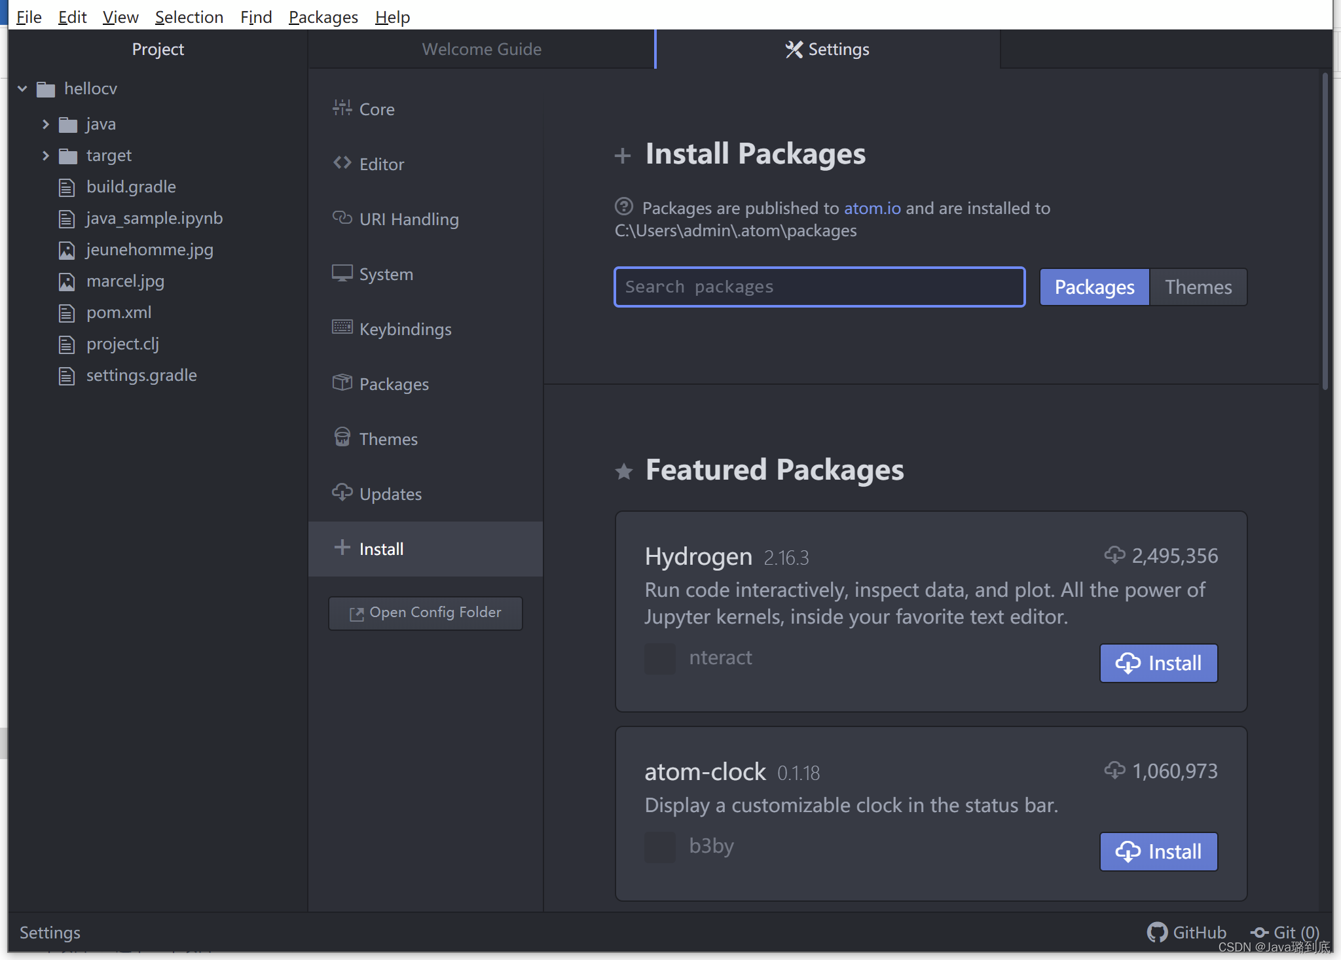Collapse the hellocv project folder
1341x960 pixels.
(23, 88)
